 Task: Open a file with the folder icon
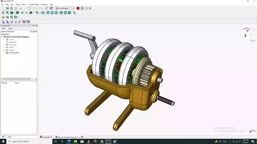click(7, 8)
